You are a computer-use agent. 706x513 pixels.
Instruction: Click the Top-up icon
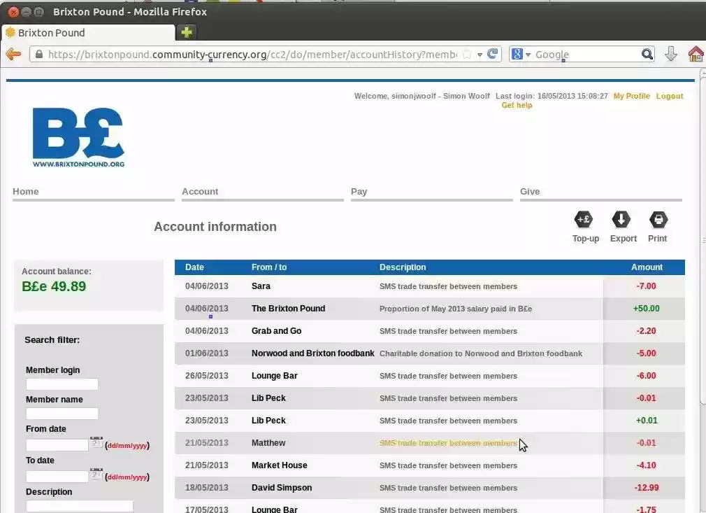pos(585,219)
